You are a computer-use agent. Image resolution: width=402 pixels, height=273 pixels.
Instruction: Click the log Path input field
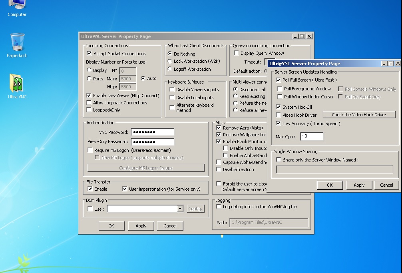[x=269, y=223]
